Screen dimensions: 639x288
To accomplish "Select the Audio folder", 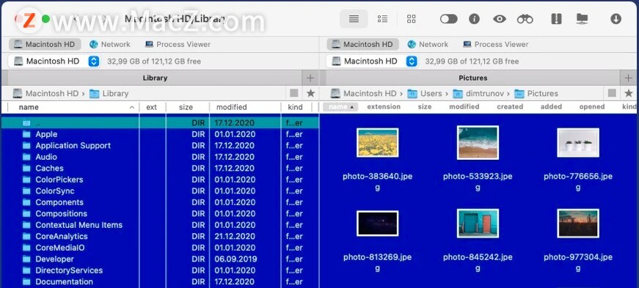I will click(160, 157).
